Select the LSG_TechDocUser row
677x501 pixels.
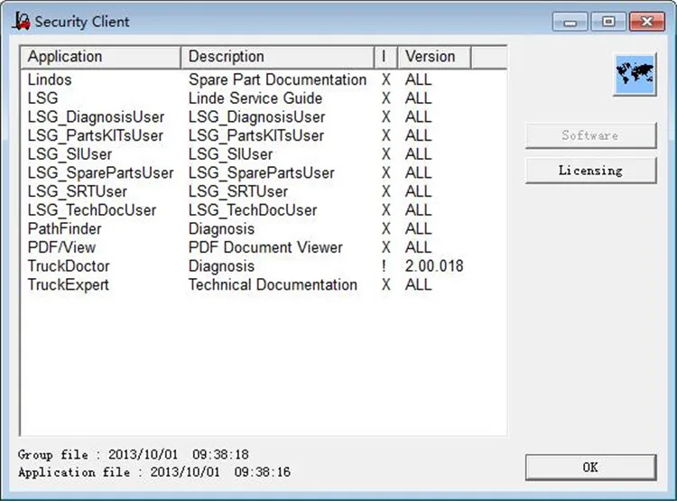click(x=92, y=210)
